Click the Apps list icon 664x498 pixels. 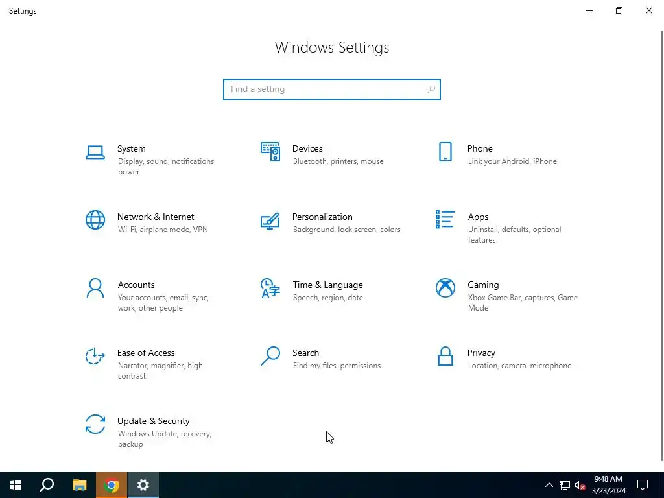tap(445, 219)
